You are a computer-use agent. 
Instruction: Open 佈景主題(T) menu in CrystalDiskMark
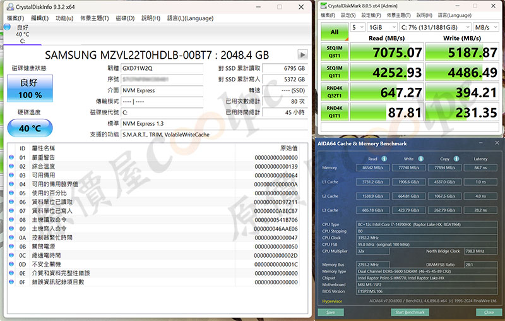(x=399, y=15)
